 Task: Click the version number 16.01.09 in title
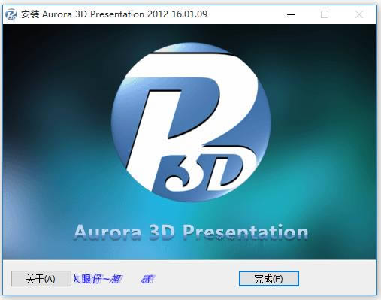coord(189,14)
